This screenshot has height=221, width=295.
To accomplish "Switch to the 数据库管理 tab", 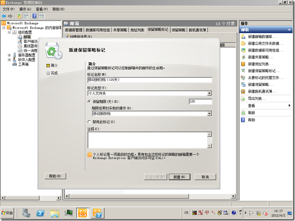I will [74, 30].
